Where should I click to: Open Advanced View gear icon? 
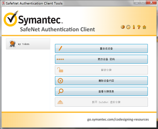point(123,27)
